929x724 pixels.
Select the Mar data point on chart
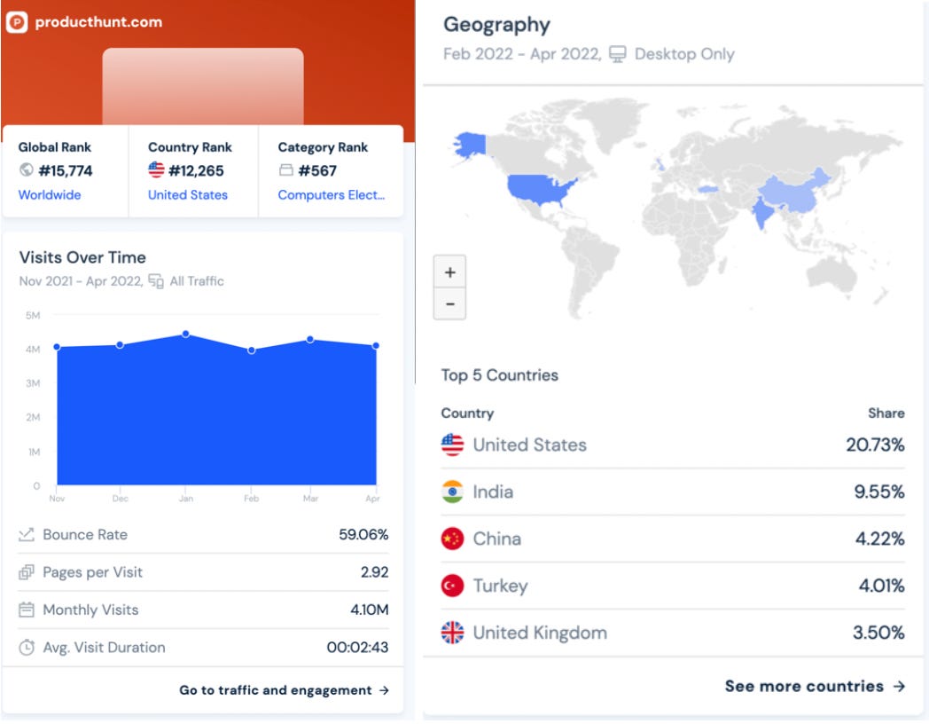310,340
